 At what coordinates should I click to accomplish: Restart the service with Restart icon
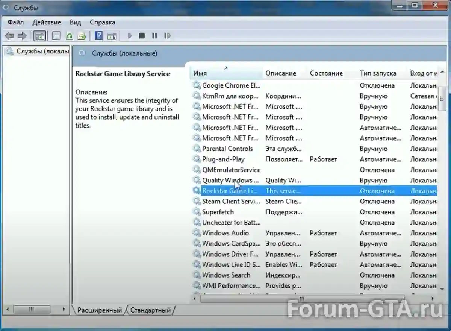tap(168, 36)
